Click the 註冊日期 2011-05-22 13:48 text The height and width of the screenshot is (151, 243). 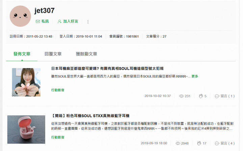pos(31,36)
